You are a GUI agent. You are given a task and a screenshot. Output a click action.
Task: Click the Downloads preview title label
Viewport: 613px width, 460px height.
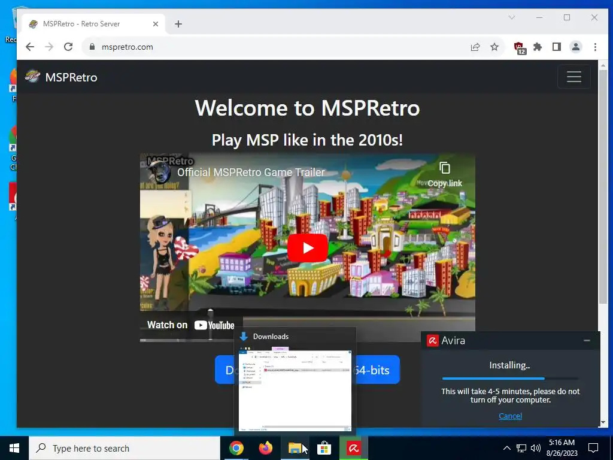pyautogui.click(x=271, y=337)
